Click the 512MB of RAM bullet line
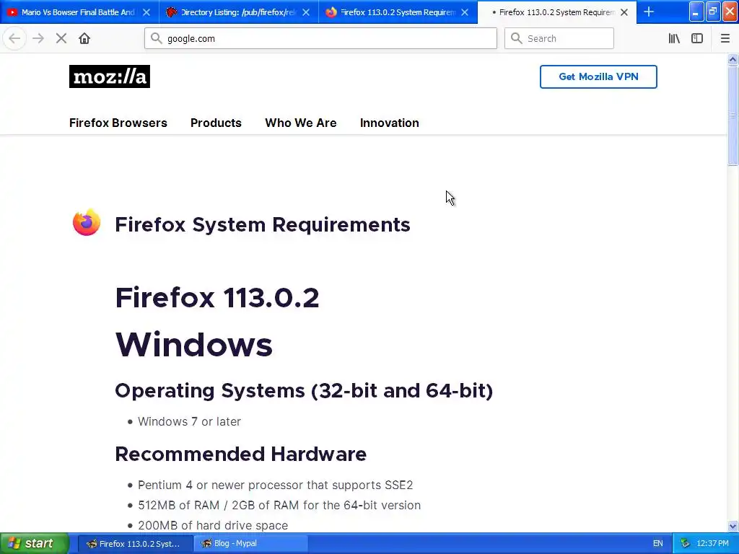Image resolution: width=739 pixels, height=554 pixels. tap(279, 506)
